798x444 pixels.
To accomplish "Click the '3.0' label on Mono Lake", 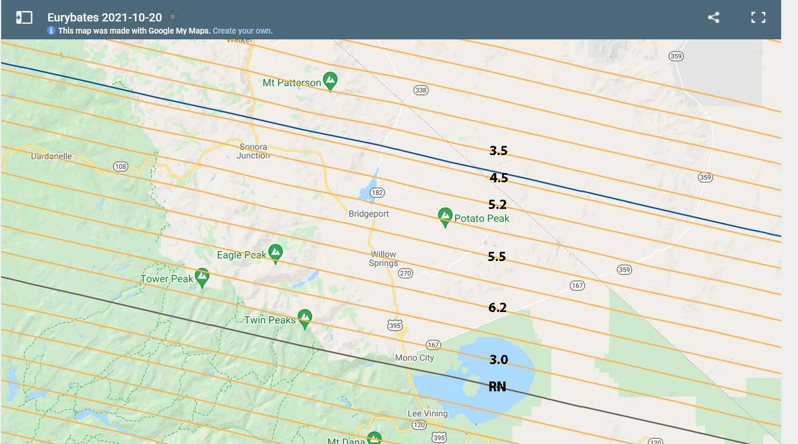I will (x=499, y=359).
